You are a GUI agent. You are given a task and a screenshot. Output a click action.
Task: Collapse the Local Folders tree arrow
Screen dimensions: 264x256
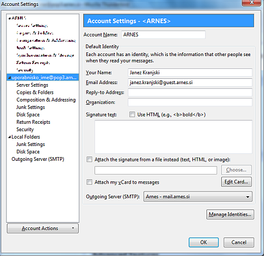pyautogui.click(x=10, y=137)
